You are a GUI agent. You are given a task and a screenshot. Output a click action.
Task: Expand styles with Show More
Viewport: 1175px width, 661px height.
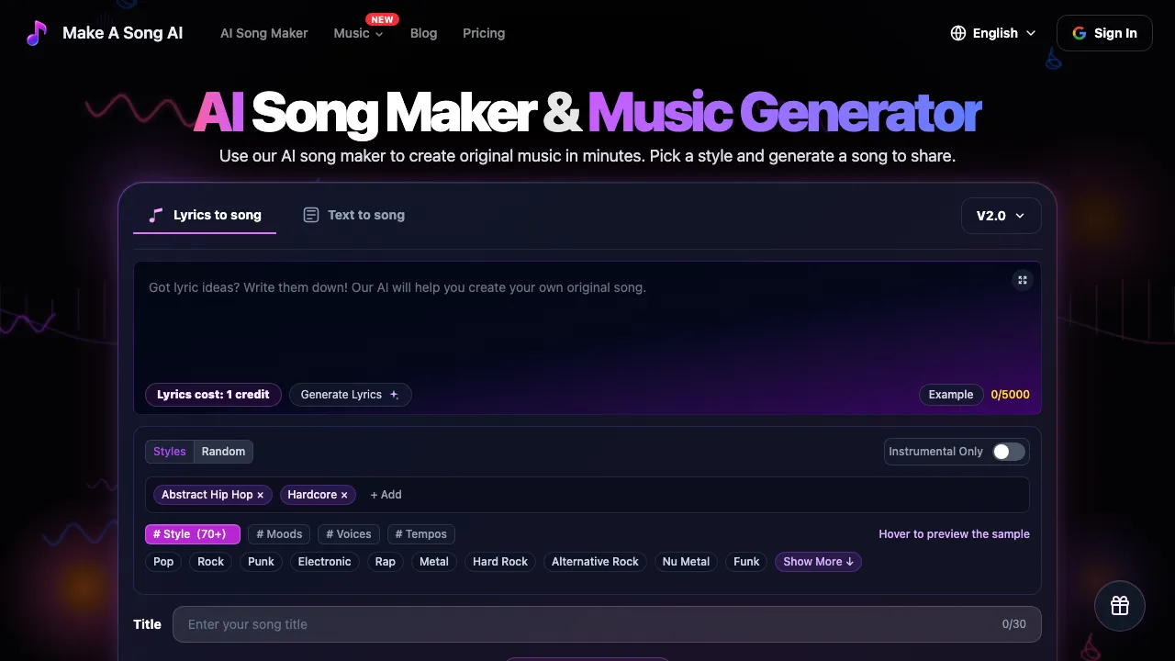818,562
